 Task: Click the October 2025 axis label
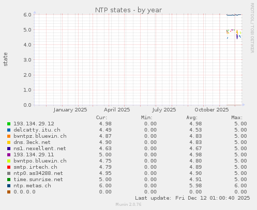pyautogui.click(x=211, y=110)
